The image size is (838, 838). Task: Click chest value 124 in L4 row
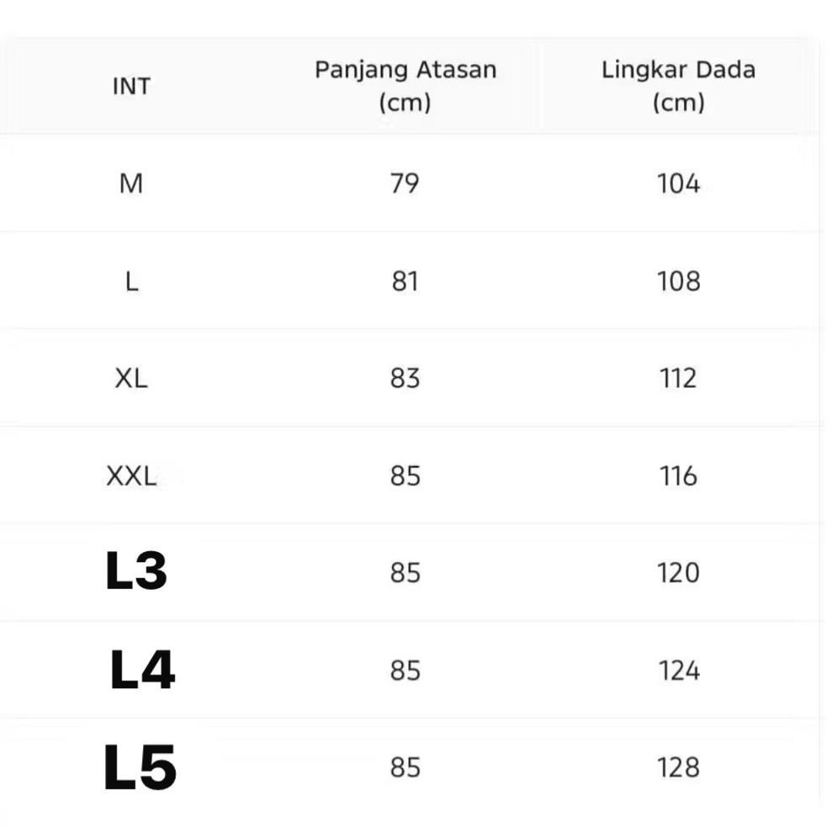coord(678,671)
